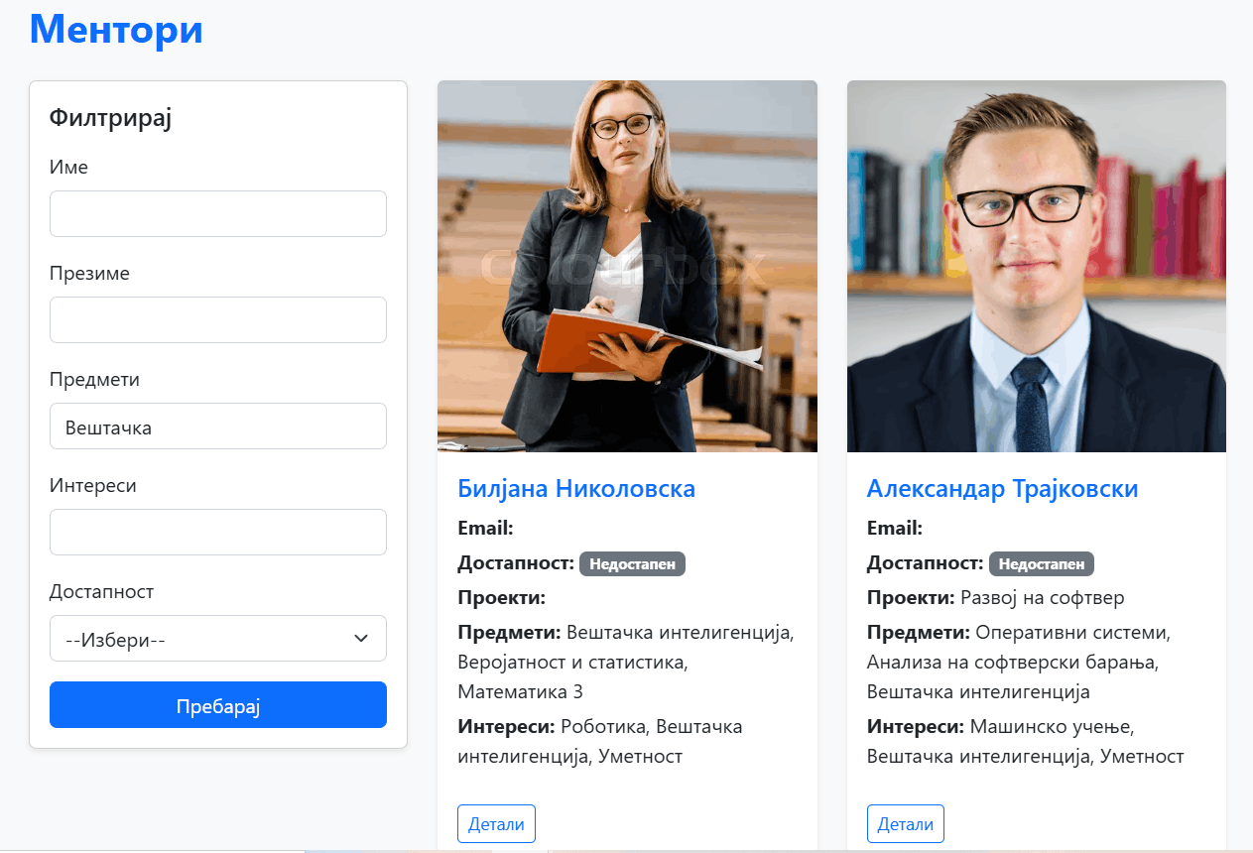Click Детали button under Билјана Николовска

496,823
